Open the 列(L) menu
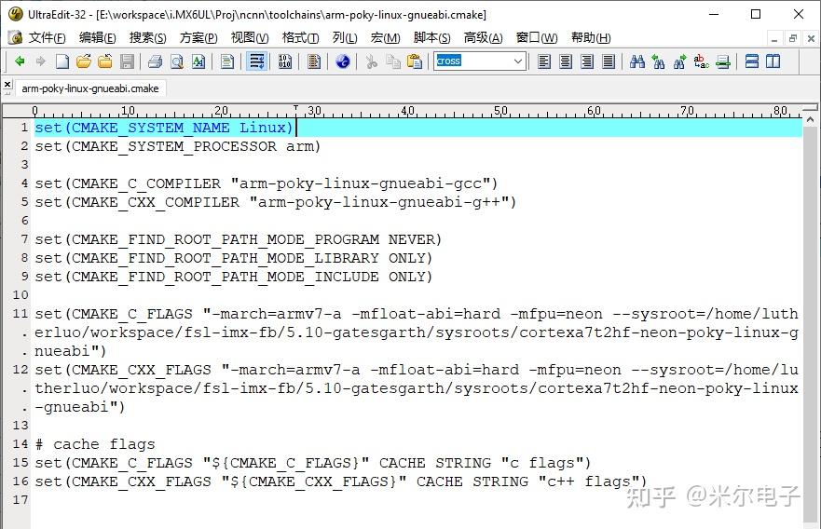 [x=345, y=37]
